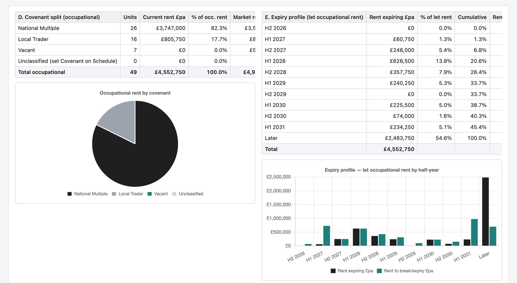Click the 'Vacant' covenant row label
The height and width of the screenshot is (283, 517).
click(x=26, y=50)
